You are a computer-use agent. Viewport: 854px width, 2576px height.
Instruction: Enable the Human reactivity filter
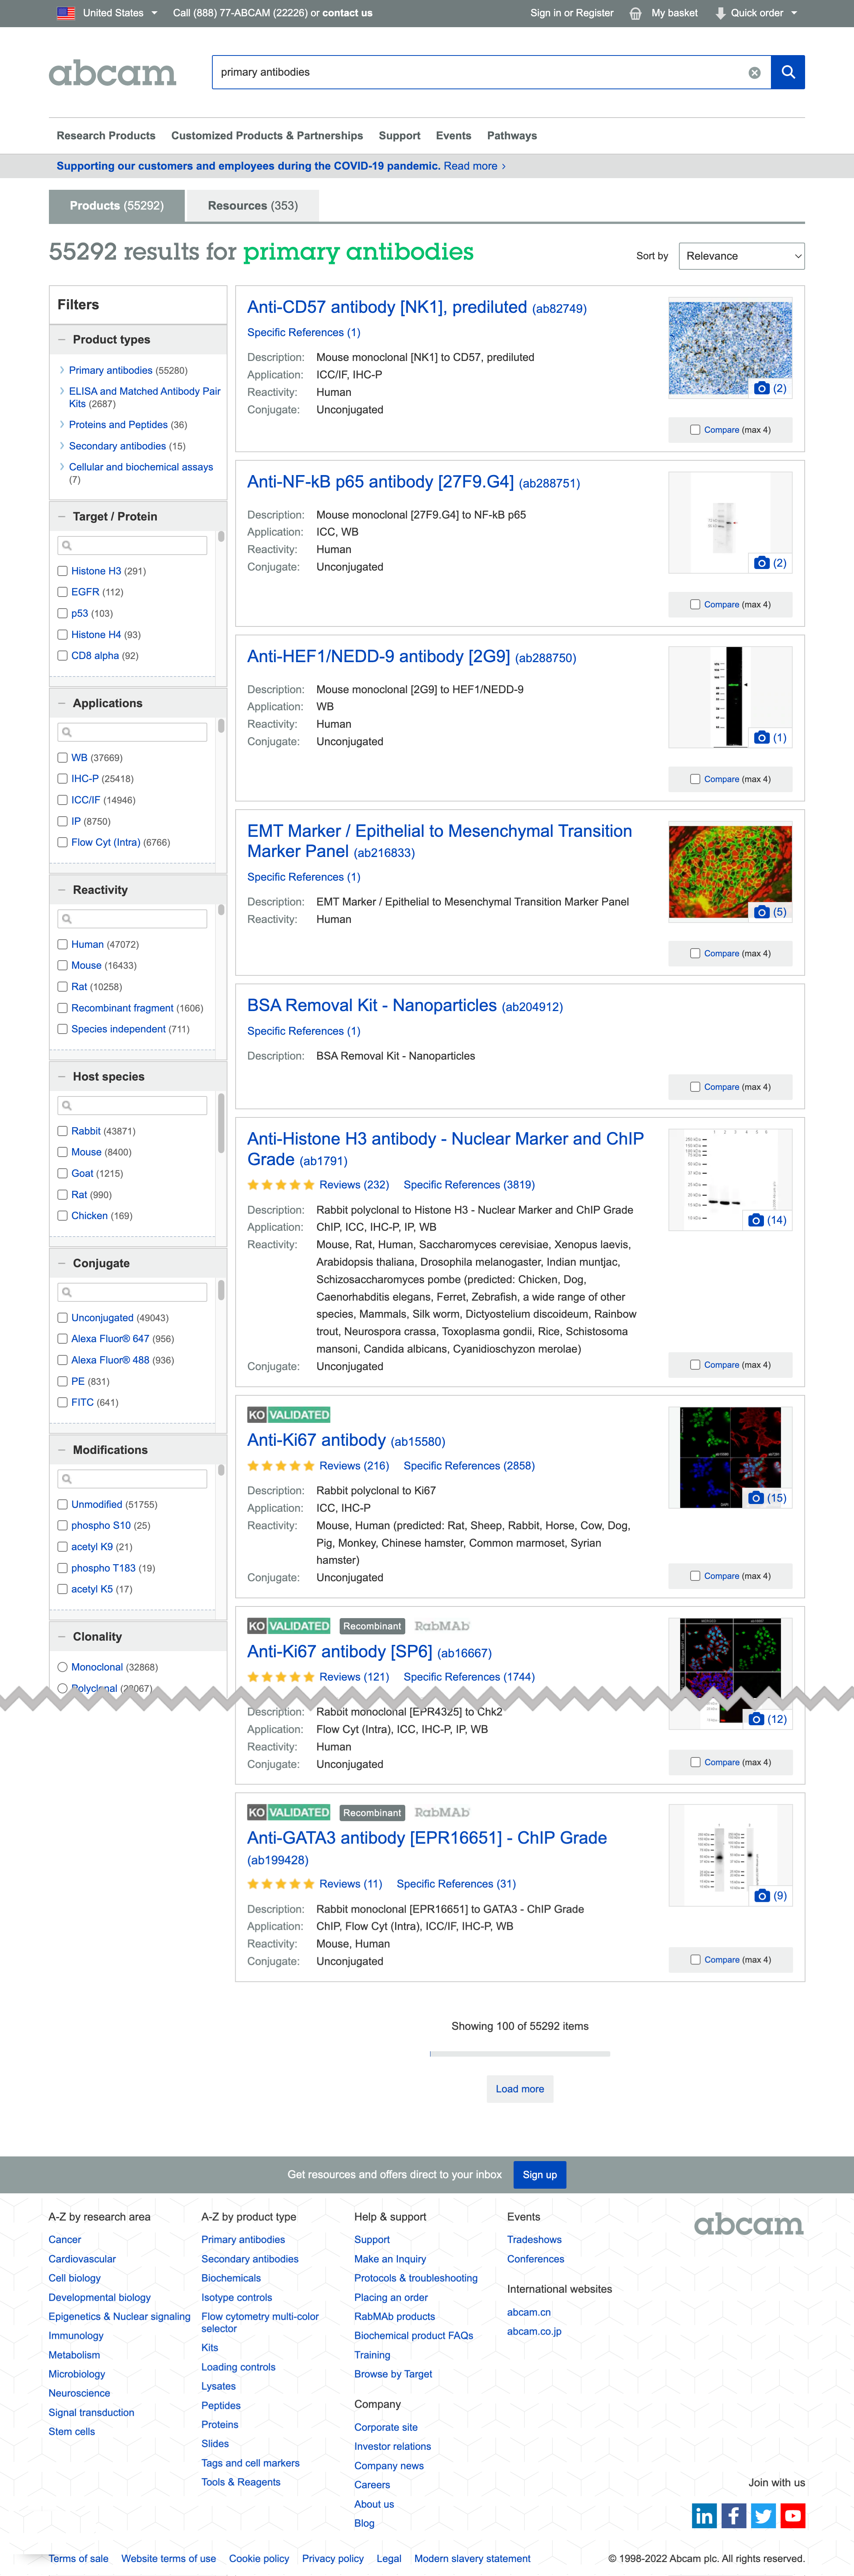click(62, 944)
